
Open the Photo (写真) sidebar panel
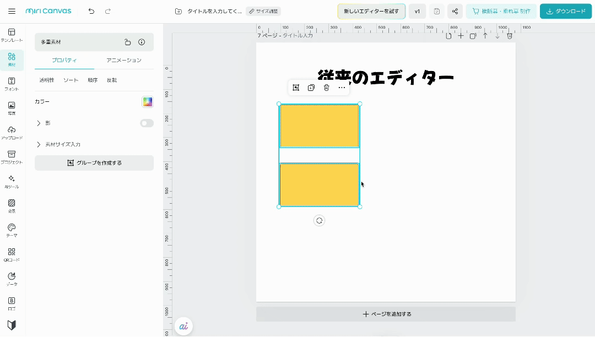click(x=12, y=108)
